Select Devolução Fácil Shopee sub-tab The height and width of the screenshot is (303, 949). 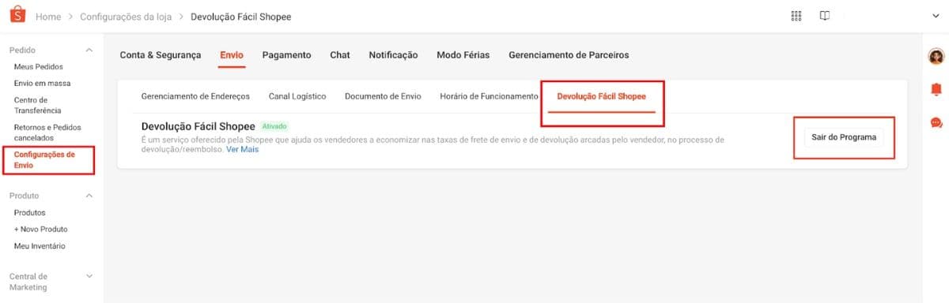(601, 96)
